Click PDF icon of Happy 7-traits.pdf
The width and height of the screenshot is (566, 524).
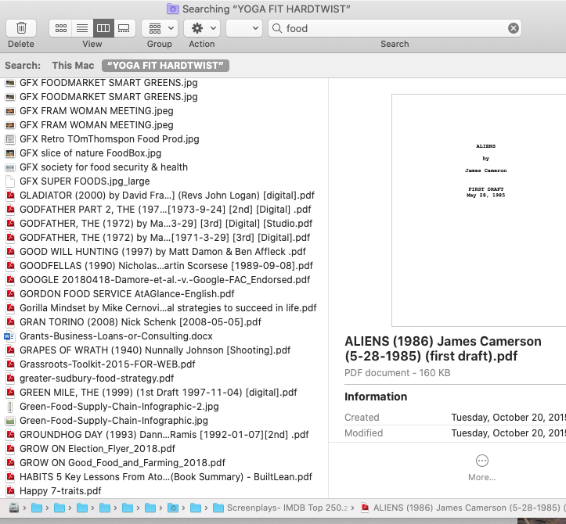10,491
